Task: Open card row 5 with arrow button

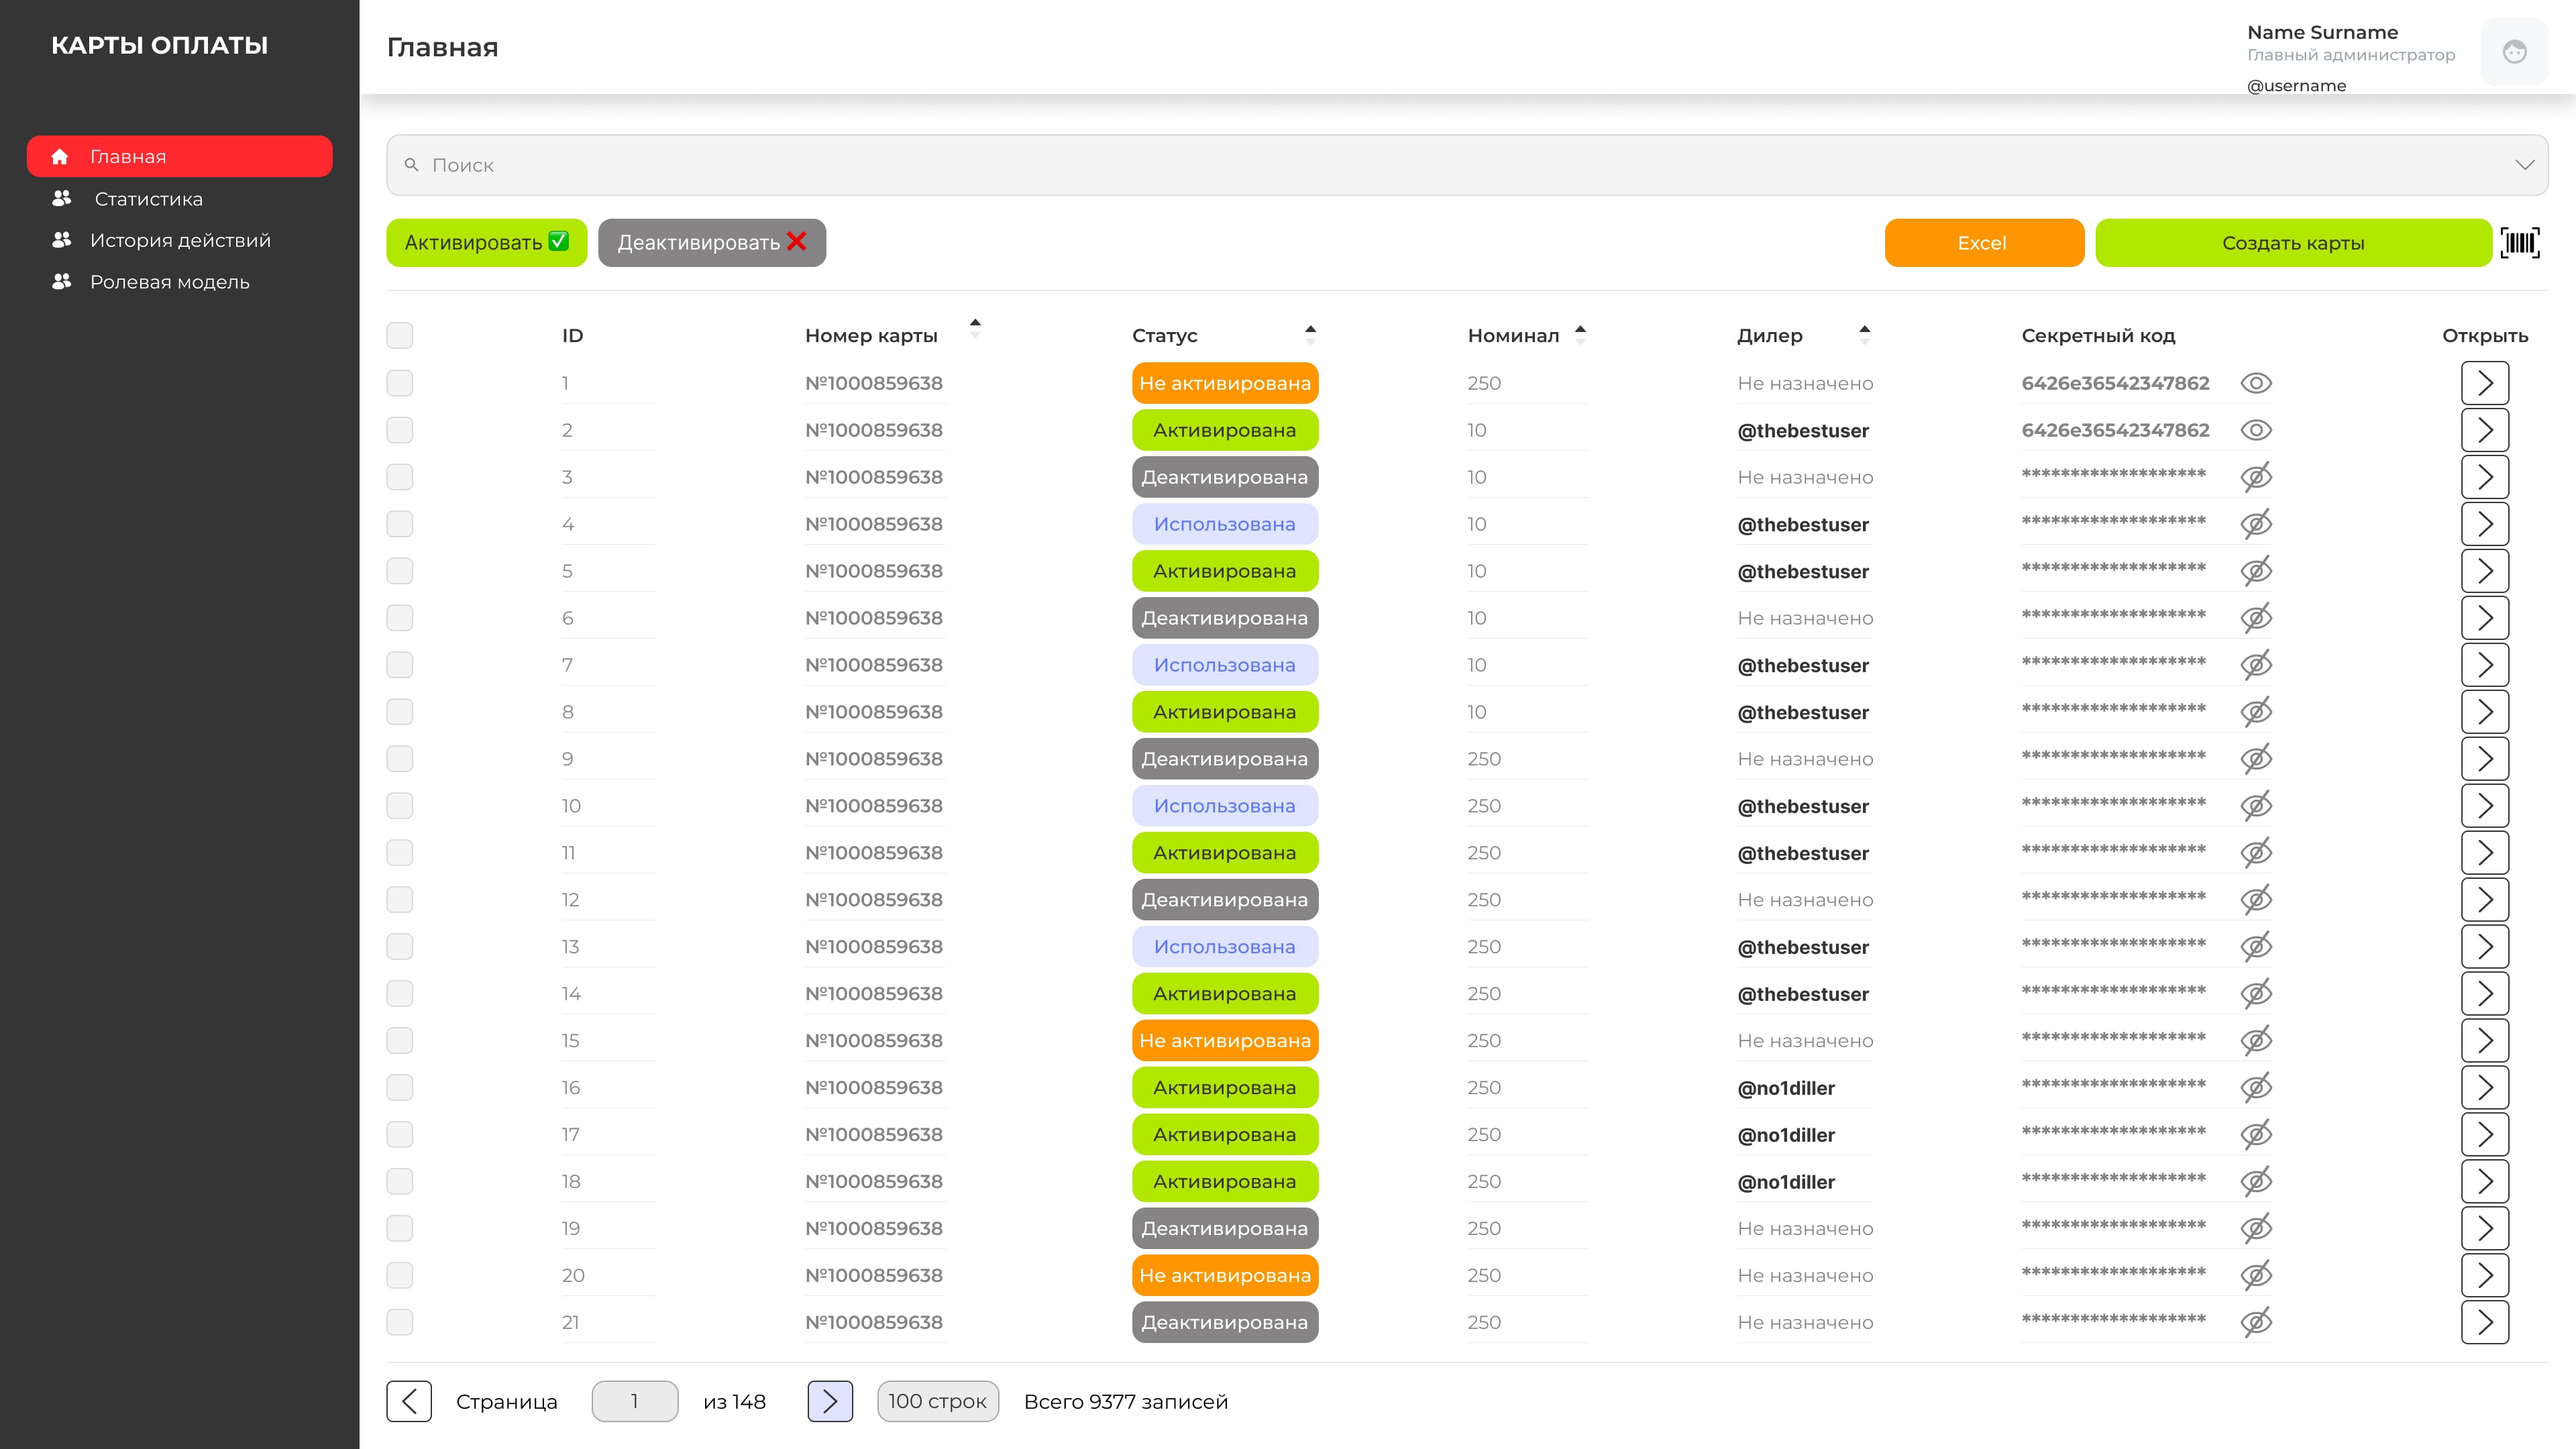Action: click(2485, 571)
